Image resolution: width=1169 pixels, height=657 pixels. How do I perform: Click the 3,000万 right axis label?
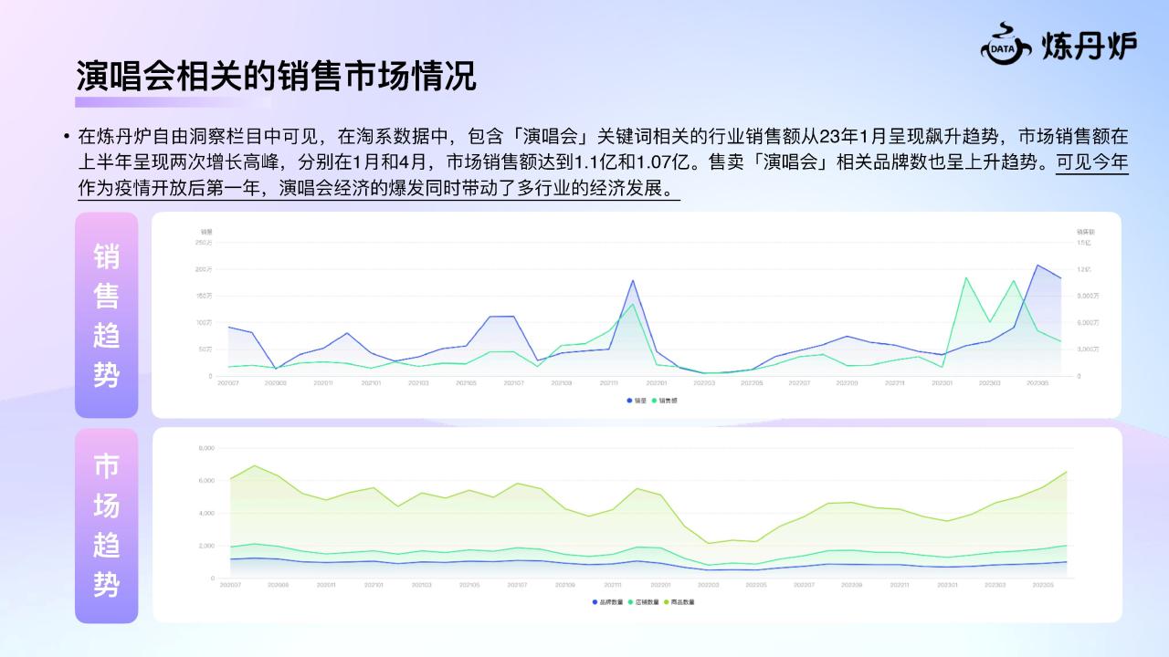(1087, 349)
